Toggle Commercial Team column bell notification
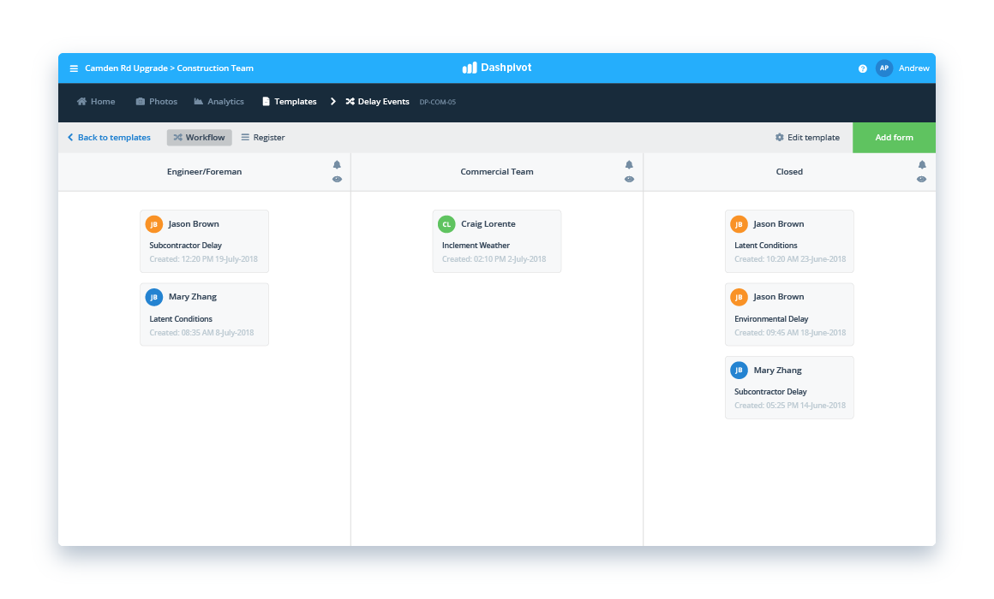Image resolution: width=994 pixels, height=599 pixels. [629, 164]
